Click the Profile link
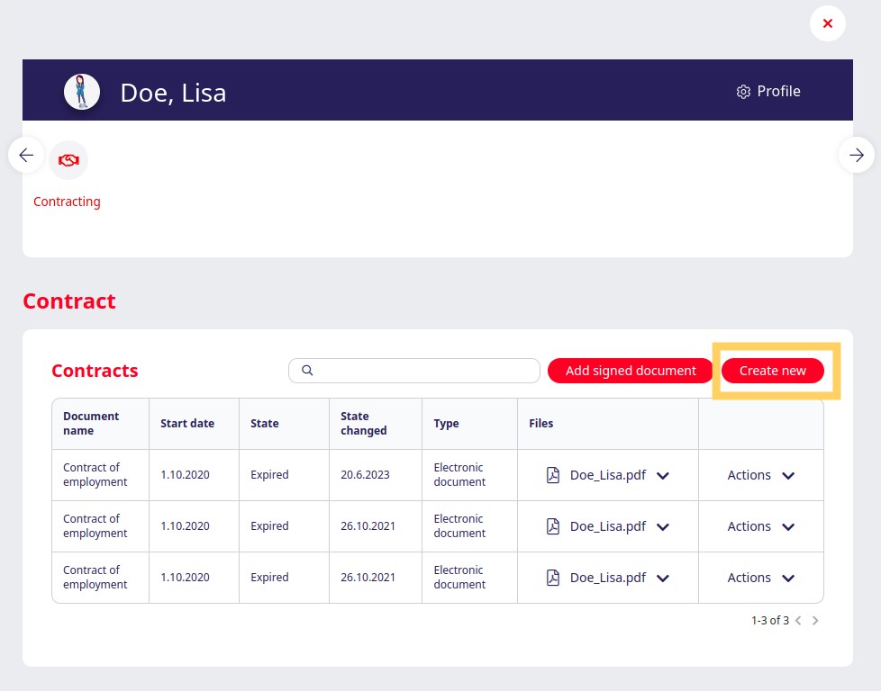 (778, 91)
